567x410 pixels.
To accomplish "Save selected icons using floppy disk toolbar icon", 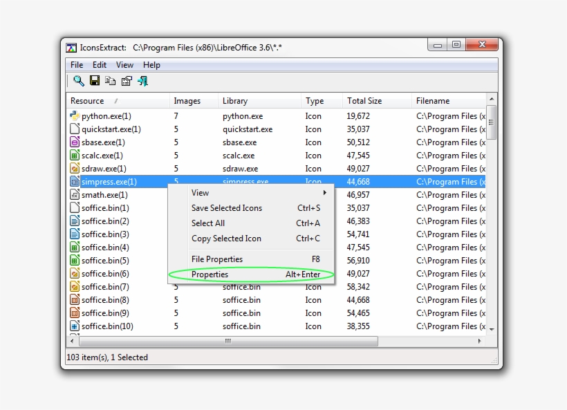I will (95, 81).
